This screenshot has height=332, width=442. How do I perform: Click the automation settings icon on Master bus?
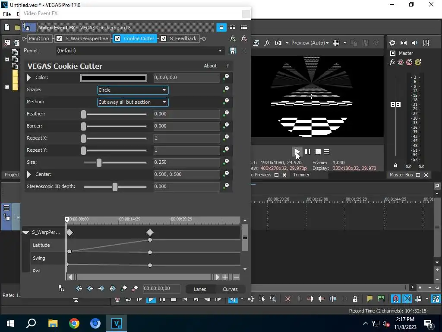tap(400, 62)
